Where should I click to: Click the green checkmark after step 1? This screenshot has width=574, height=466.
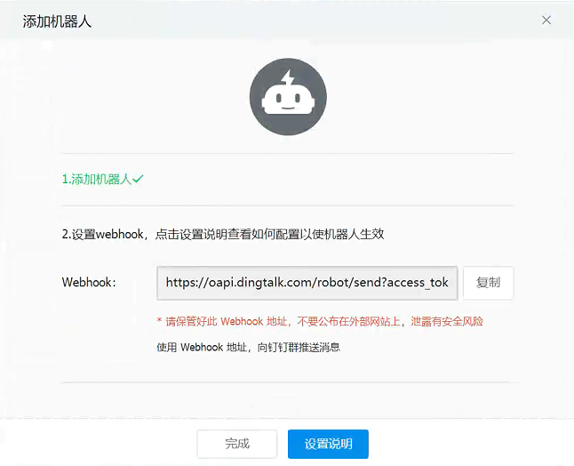[x=138, y=179]
